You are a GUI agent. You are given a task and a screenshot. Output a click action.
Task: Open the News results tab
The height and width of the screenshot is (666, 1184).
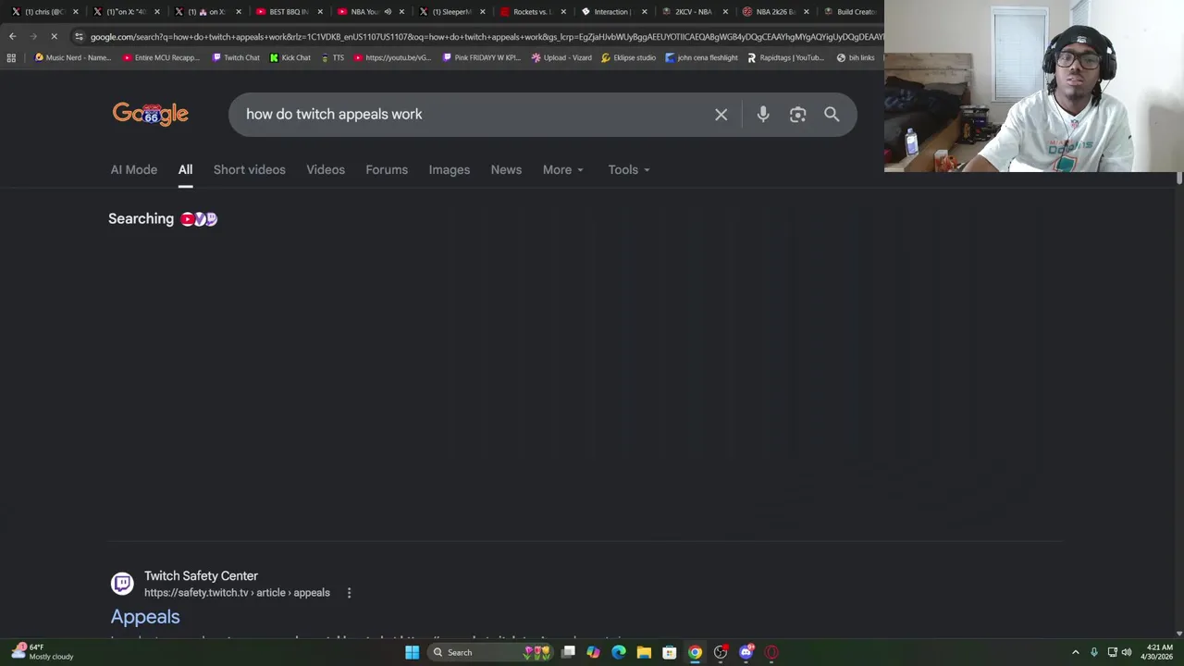pyautogui.click(x=506, y=170)
